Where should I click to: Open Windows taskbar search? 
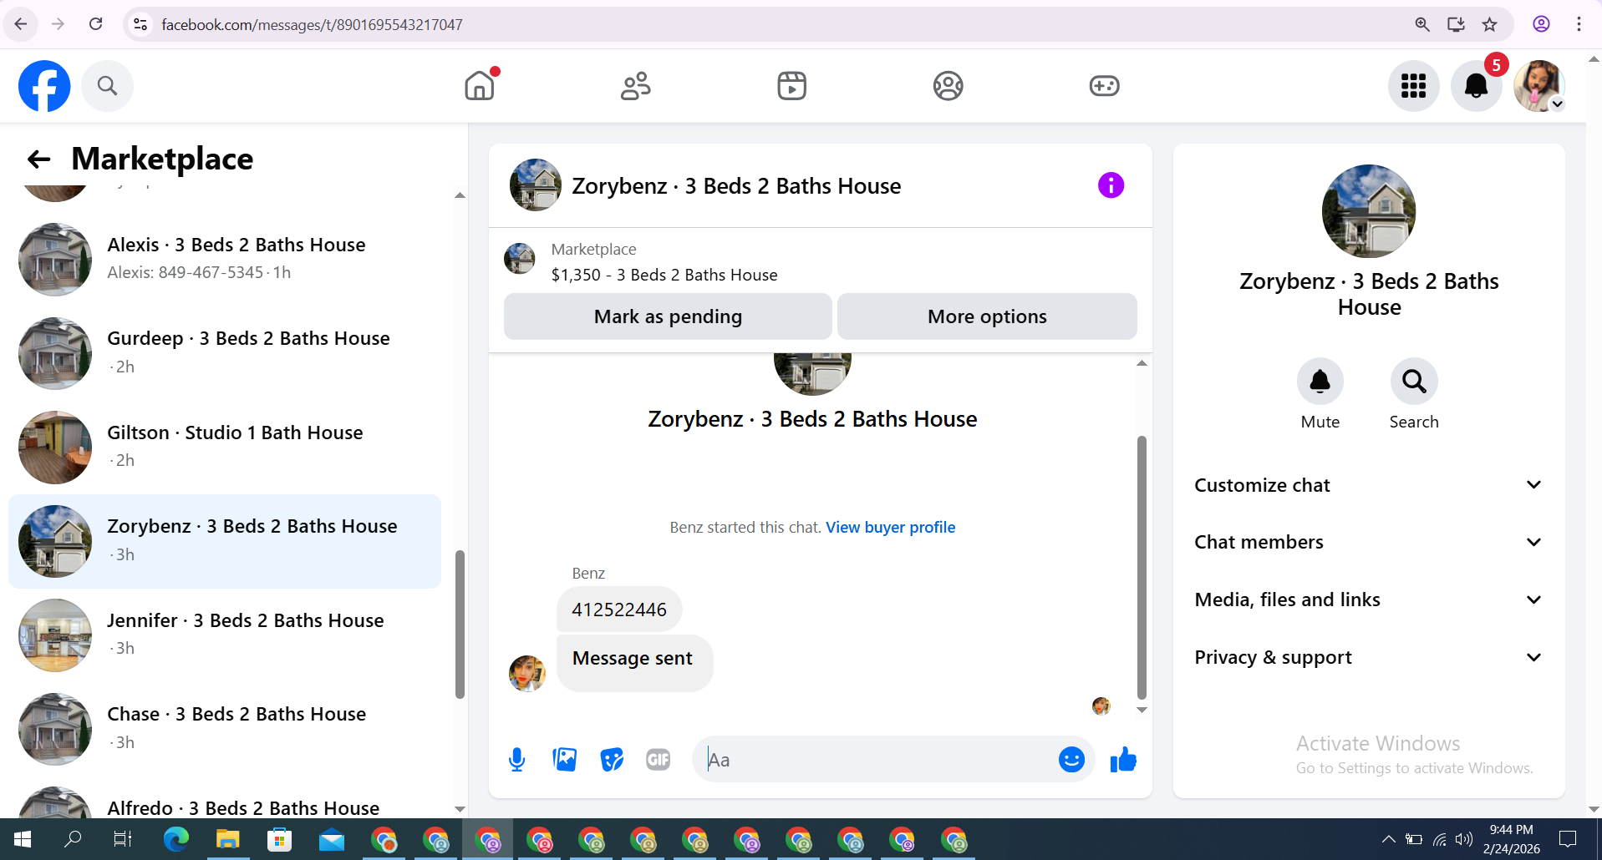point(73,839)
